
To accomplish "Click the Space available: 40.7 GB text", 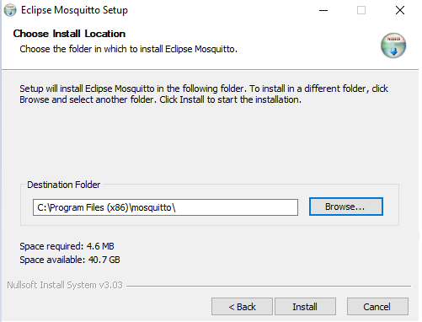I will [x=70, y=260].
